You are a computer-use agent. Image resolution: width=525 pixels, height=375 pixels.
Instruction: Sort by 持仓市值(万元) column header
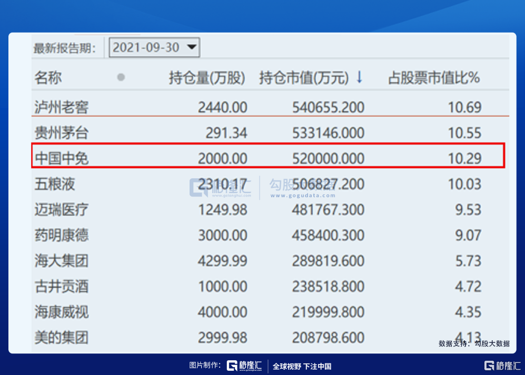click(304, 78)
